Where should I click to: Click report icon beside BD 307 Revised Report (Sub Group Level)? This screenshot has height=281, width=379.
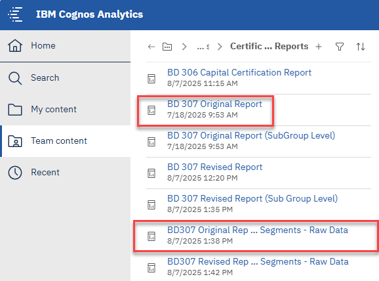(x=151, y=205)
